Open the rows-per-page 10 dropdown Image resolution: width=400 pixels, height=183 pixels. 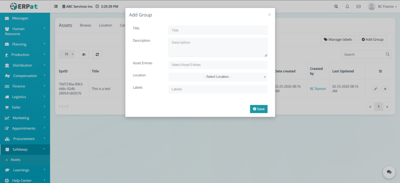(67, 54)
